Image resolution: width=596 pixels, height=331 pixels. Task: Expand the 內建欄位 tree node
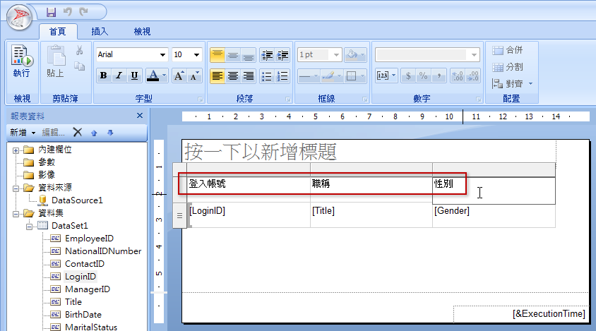[16, 150]
